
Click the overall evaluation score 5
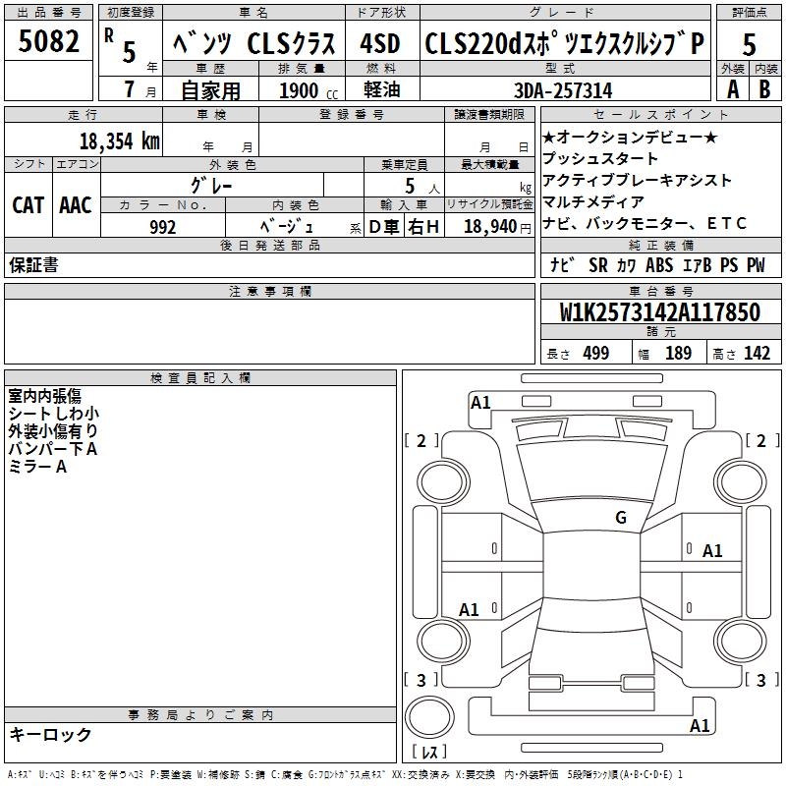tap(749, 44)
